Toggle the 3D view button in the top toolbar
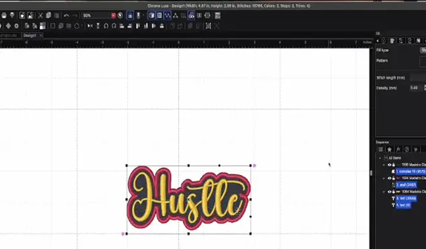This screenshot has height=249, width=426. coord(152,15)
